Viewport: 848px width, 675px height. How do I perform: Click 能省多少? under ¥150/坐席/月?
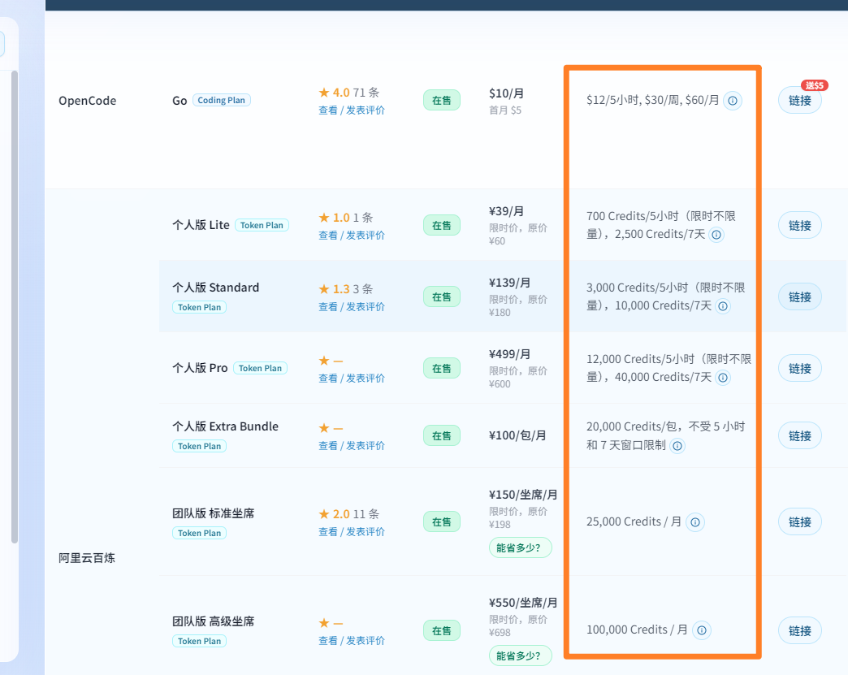[x=521, y=547]
